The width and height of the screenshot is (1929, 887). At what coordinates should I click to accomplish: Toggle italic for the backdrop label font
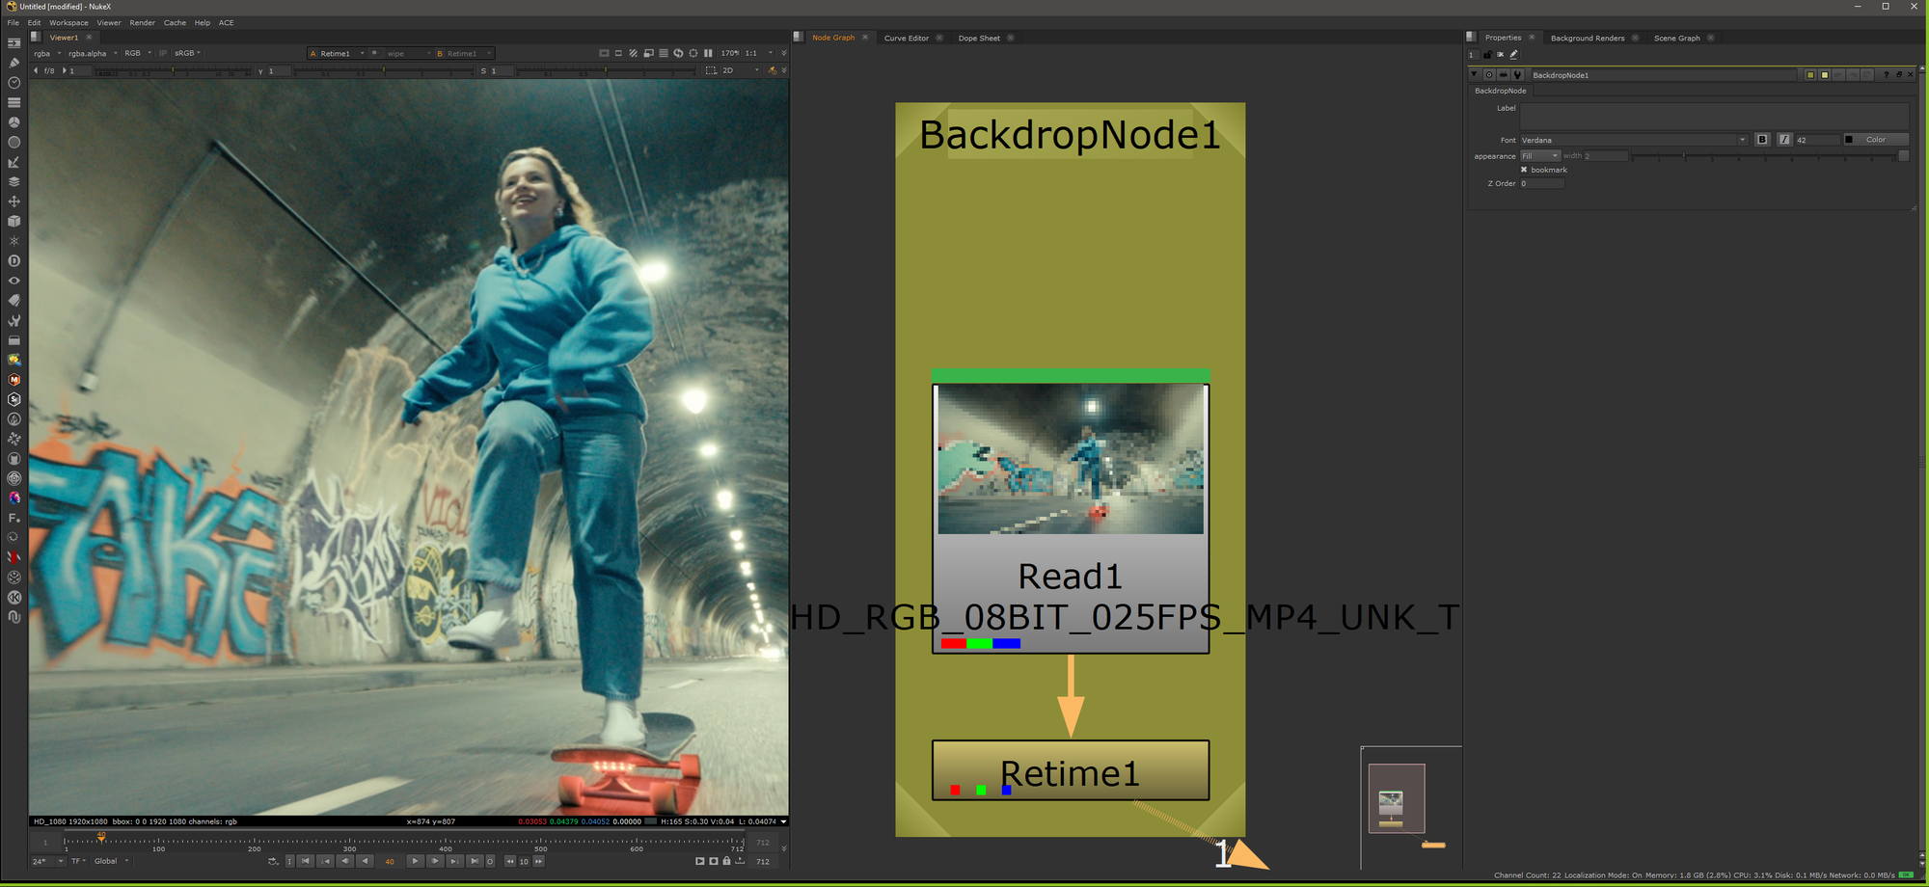point(1784,140)
